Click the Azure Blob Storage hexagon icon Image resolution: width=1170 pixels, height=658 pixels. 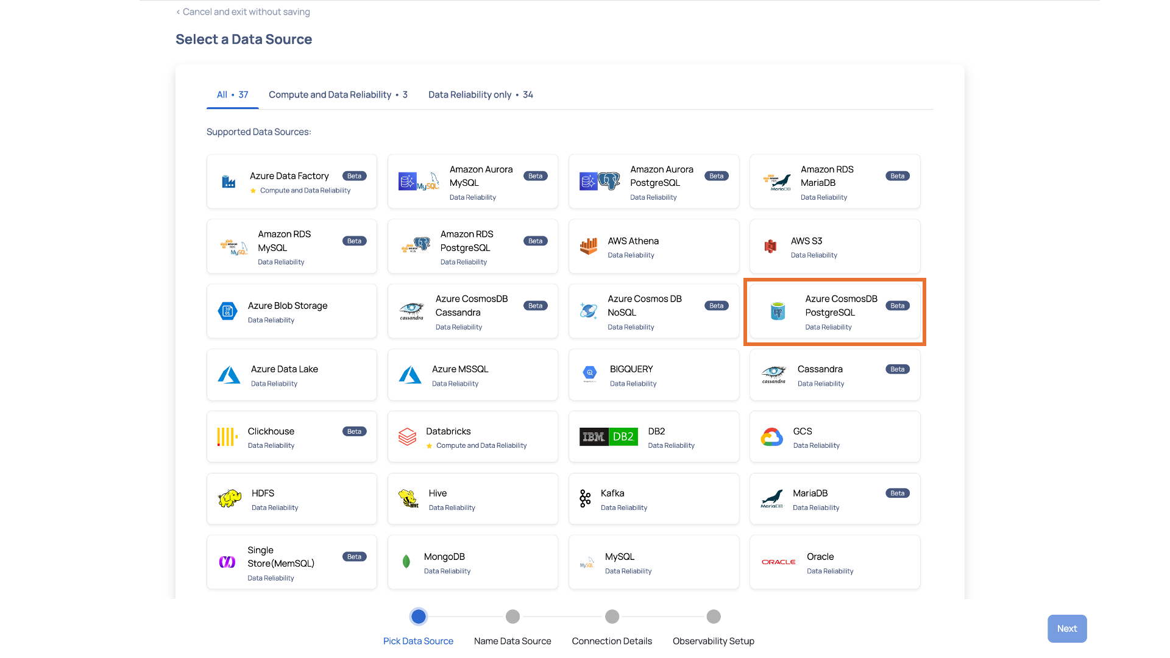(x=227, y=311)
